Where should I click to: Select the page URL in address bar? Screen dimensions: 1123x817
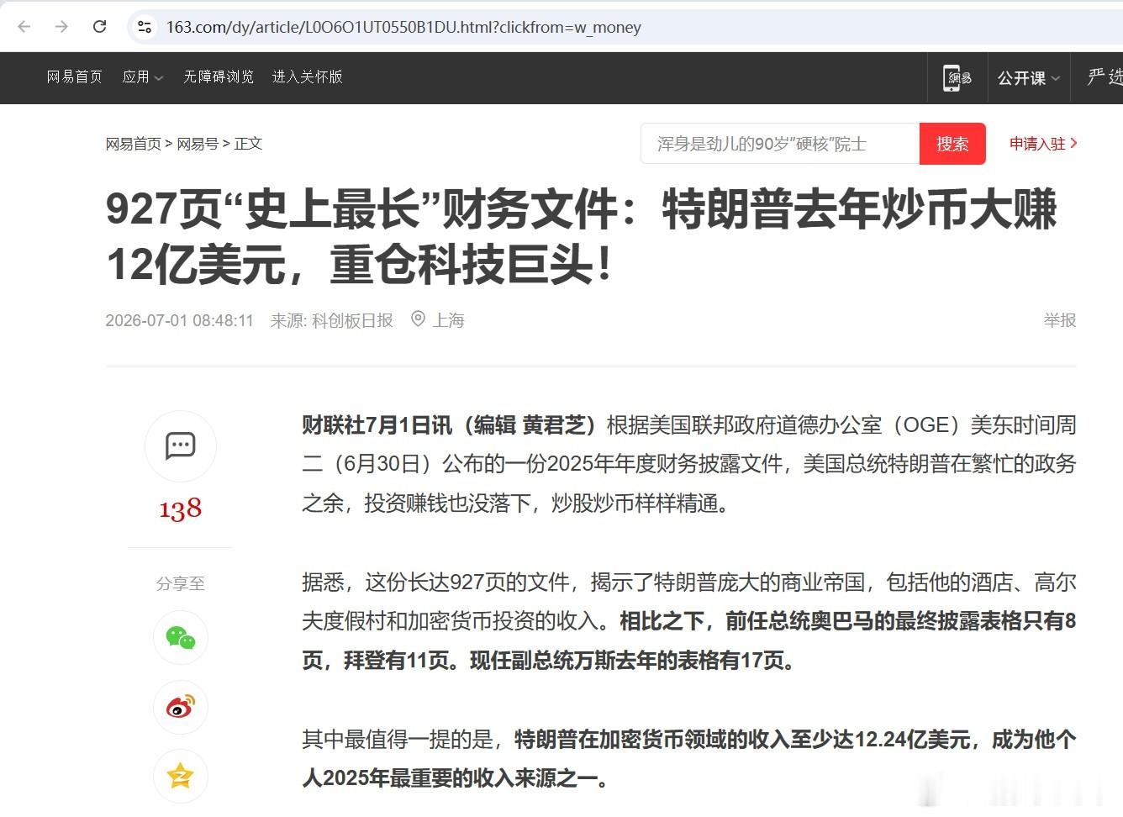403,27
